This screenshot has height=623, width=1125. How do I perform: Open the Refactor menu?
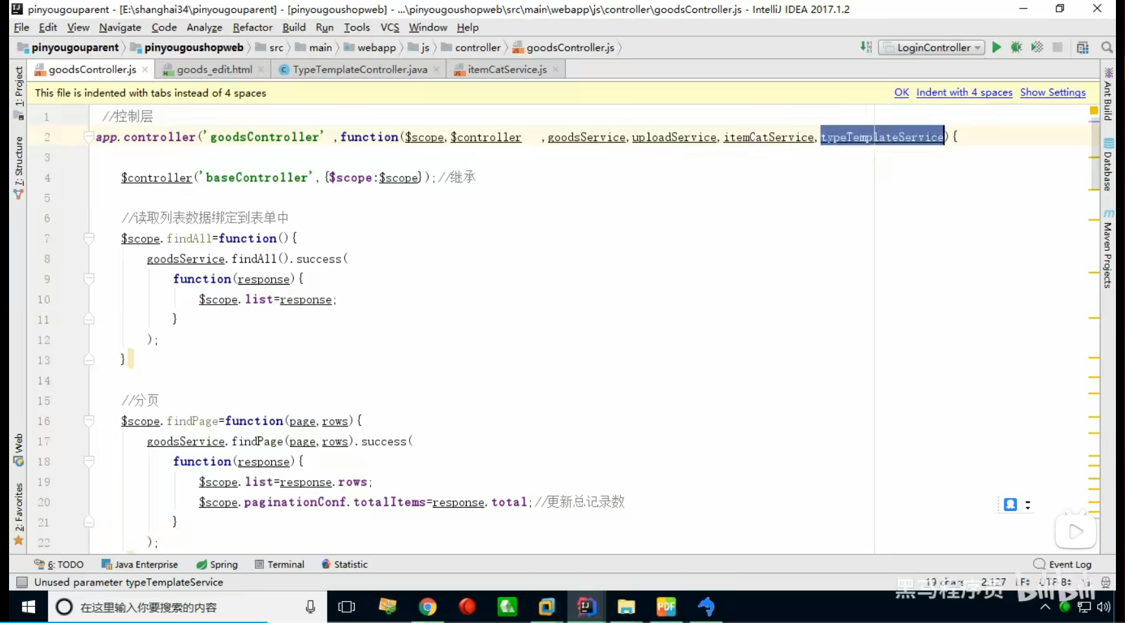coord(252,27)
